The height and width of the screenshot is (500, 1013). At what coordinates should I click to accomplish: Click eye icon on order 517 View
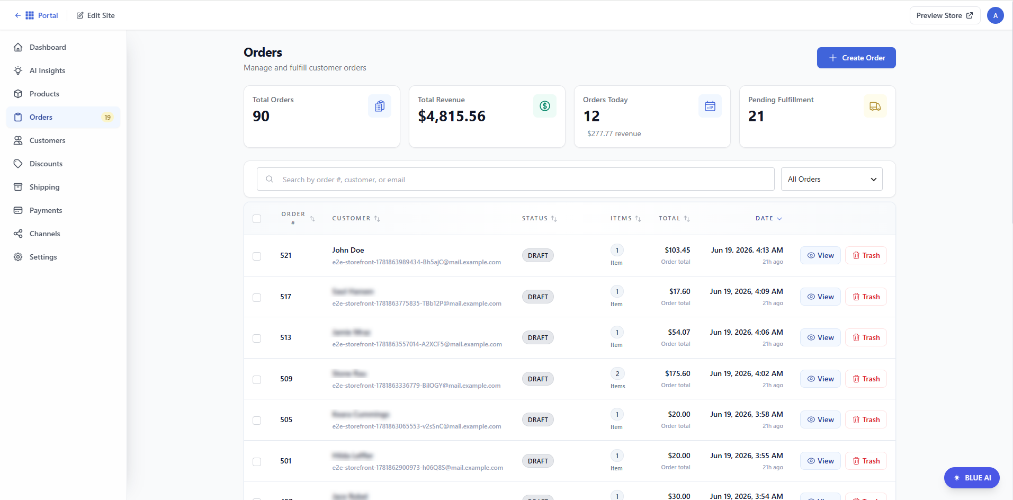(811, 297)
